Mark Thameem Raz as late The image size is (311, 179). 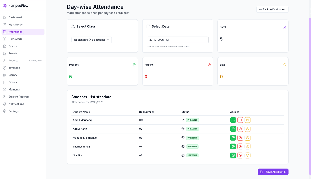248,146
